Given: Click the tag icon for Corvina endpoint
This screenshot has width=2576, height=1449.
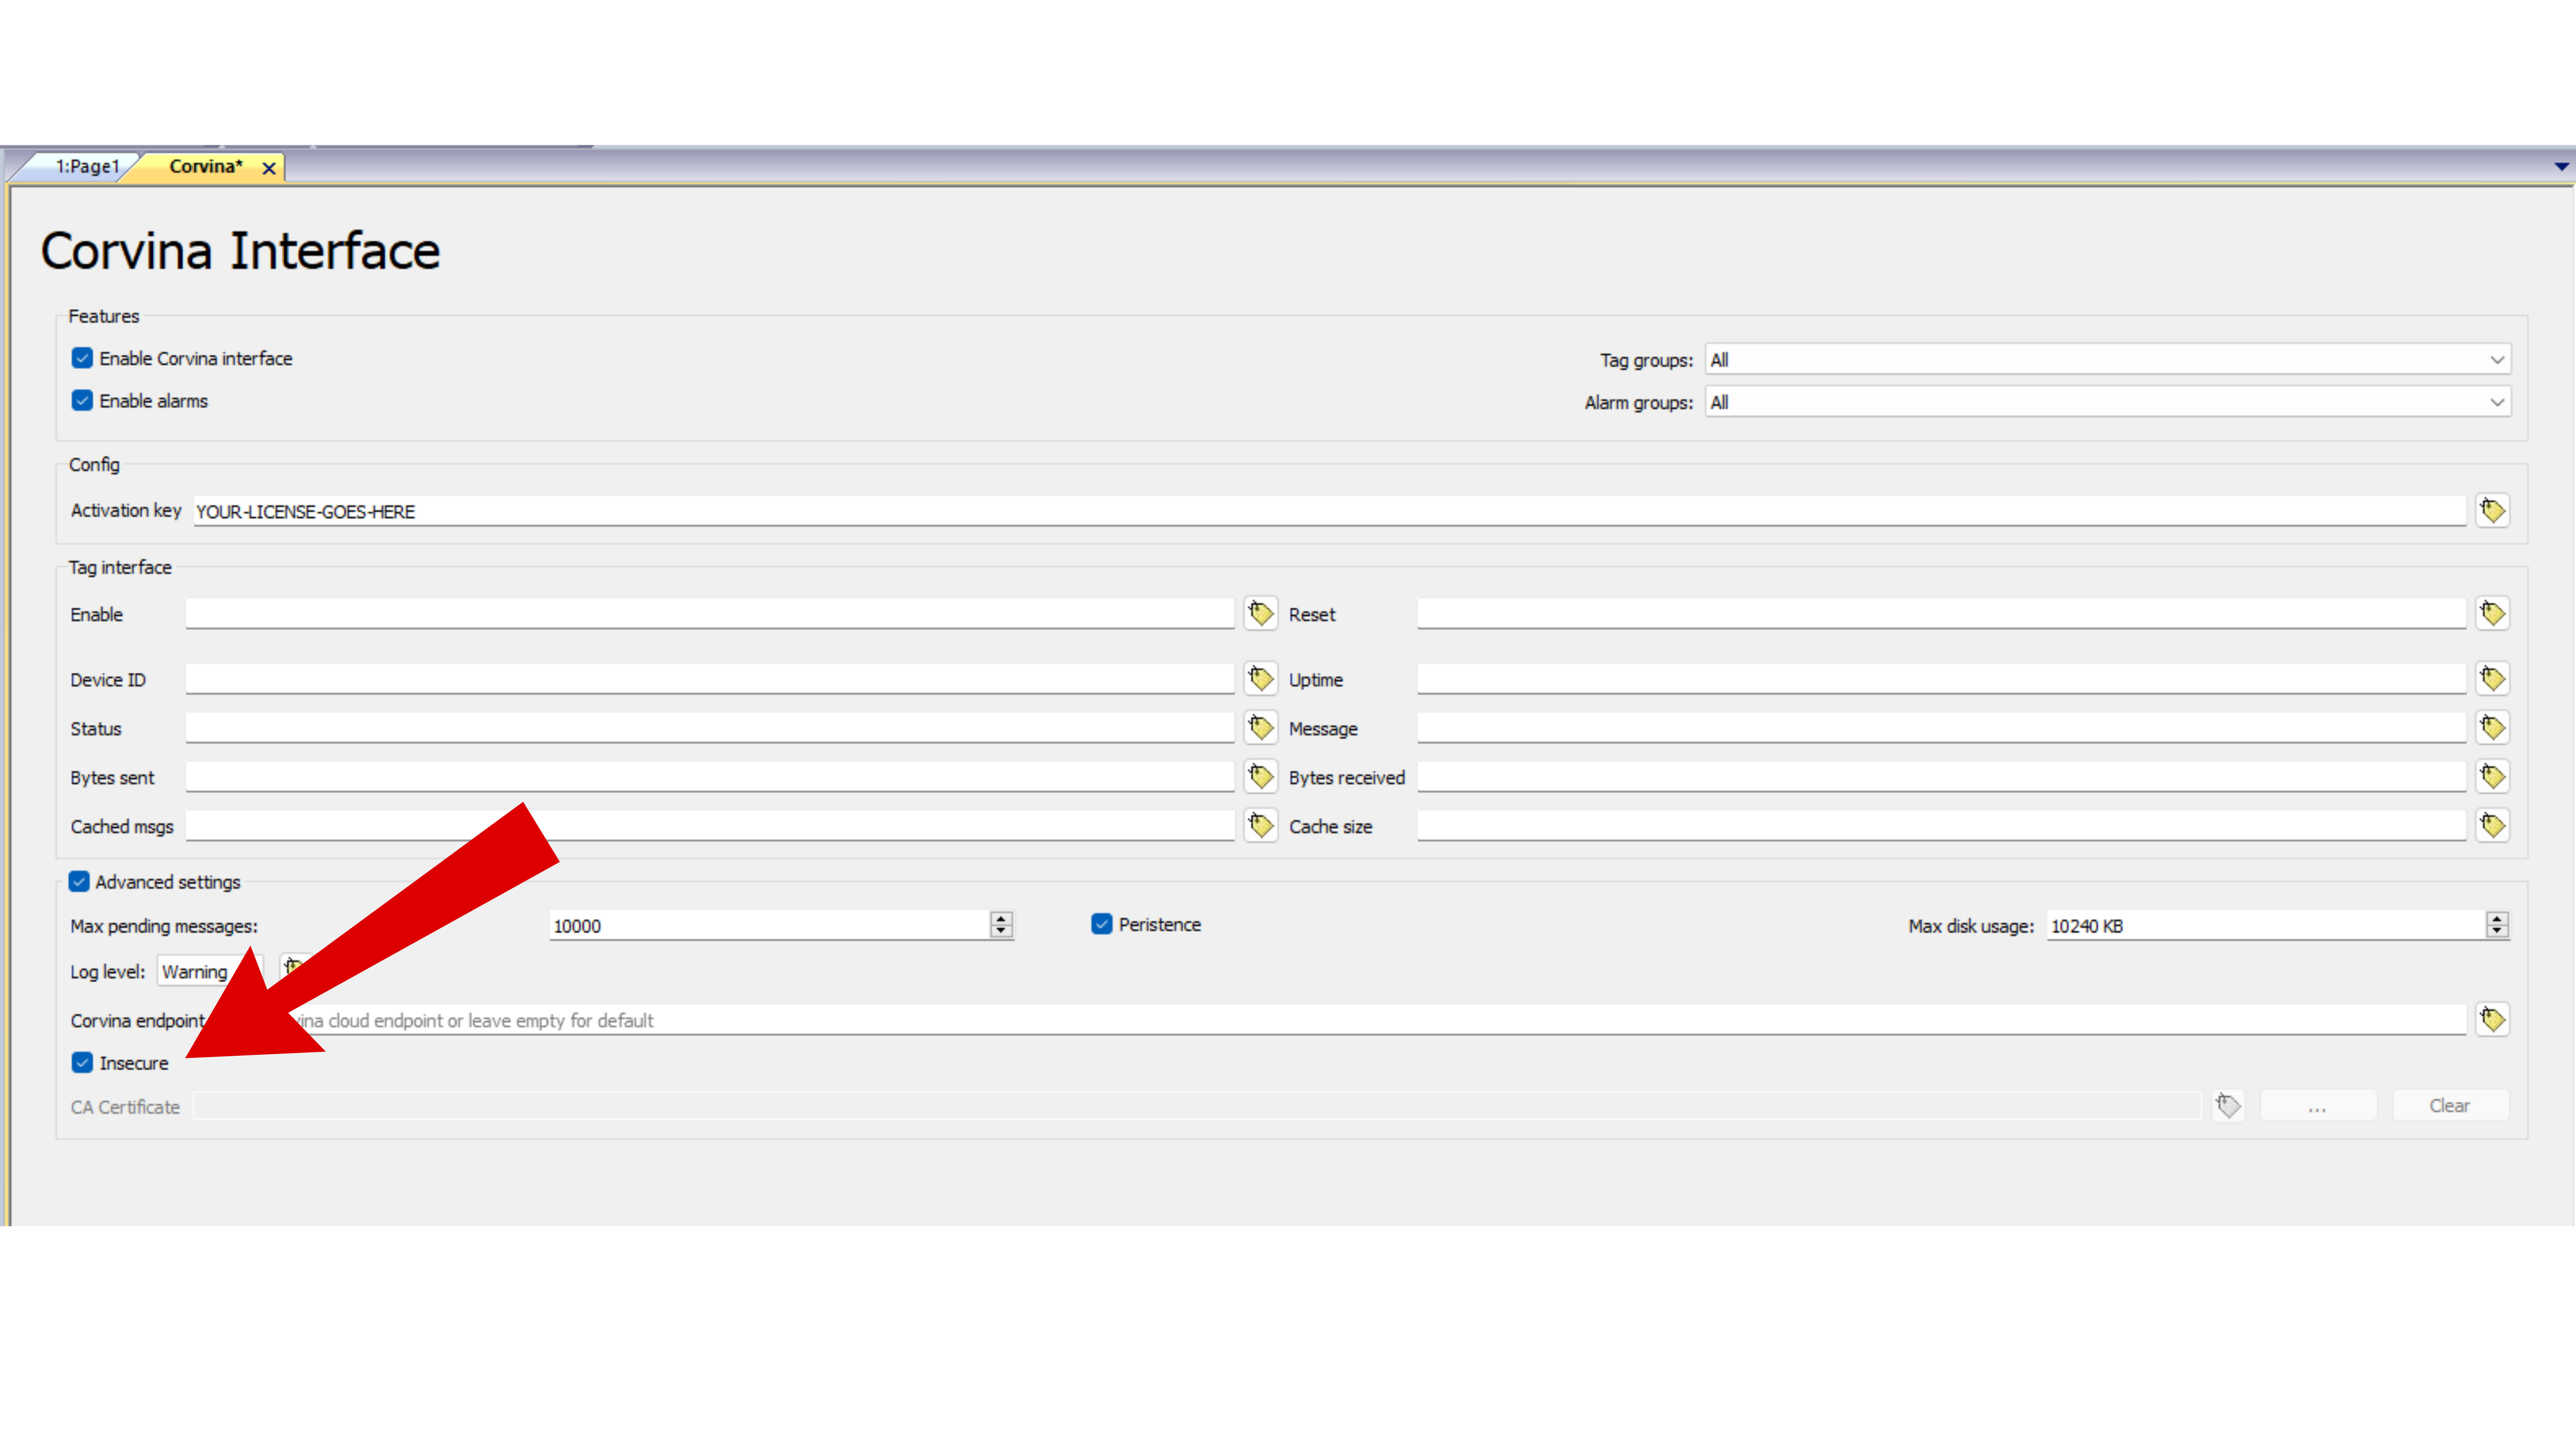Looking at the screenshot, I should (2492, 1020).
